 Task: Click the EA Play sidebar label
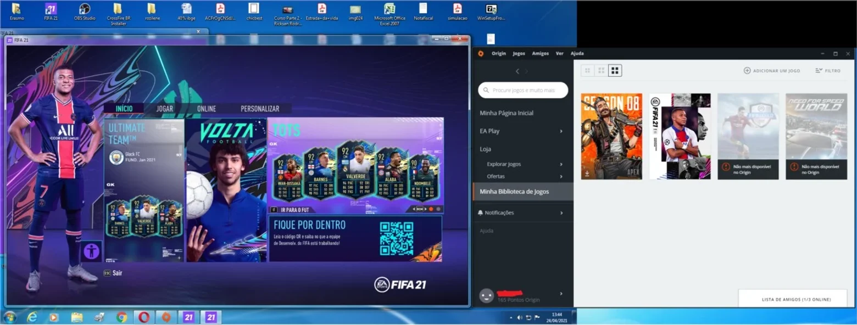coord(489,131)
